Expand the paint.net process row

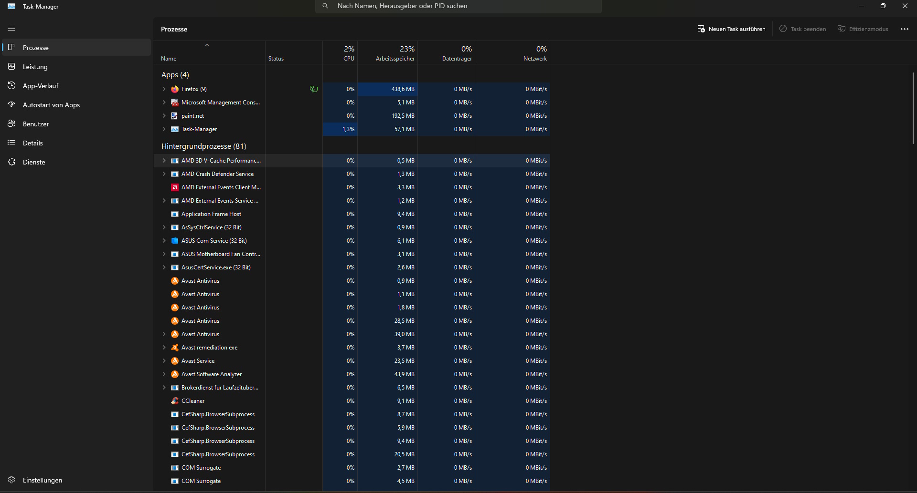pyautogui.click(x=164, y=116)
